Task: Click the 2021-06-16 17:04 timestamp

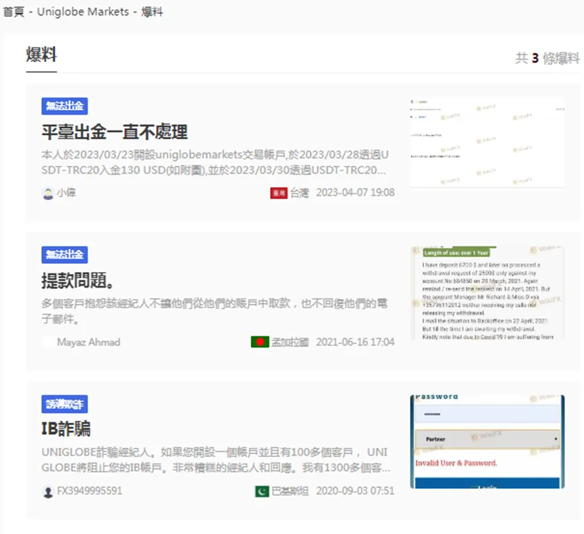Action: [355, 342]
